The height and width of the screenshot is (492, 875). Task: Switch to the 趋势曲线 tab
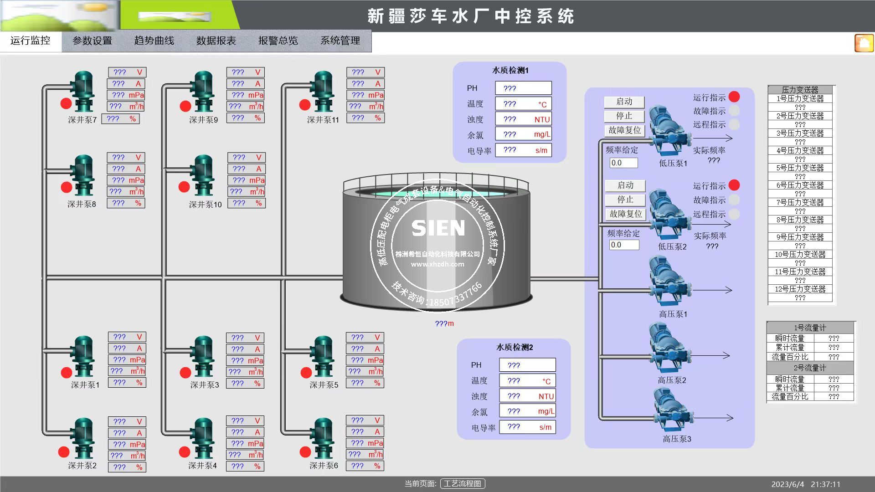pyautogui.click(x=154, y=41)
